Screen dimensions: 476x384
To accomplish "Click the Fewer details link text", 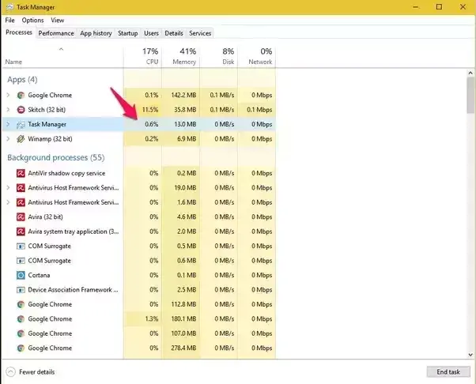I will [x=37, y=372].
